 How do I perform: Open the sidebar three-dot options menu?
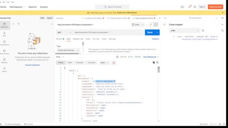52,24
